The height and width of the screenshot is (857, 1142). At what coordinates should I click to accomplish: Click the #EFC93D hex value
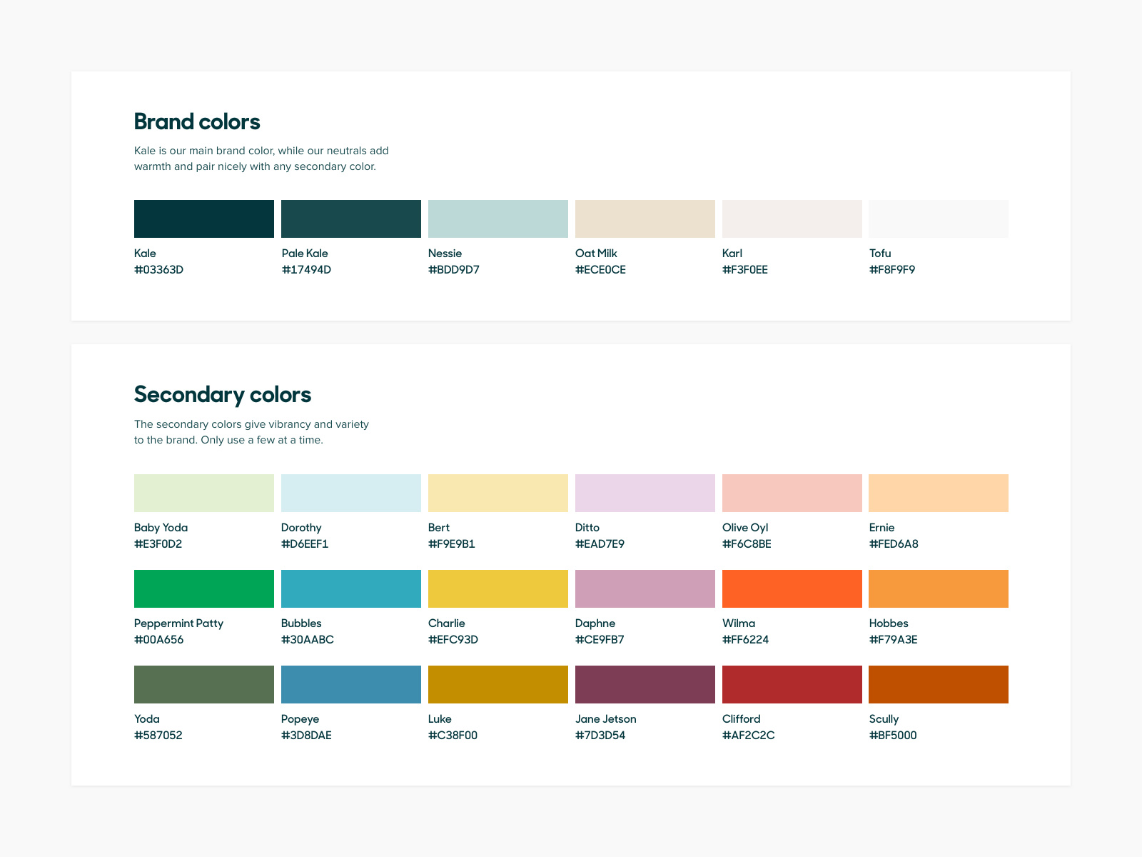pyautogui.click(x=453, y=640)
